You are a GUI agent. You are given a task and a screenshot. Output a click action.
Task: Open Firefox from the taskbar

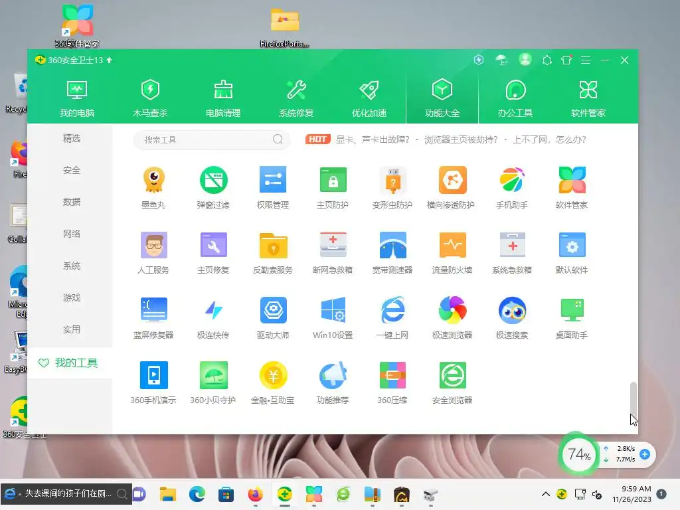click(256, 494)
